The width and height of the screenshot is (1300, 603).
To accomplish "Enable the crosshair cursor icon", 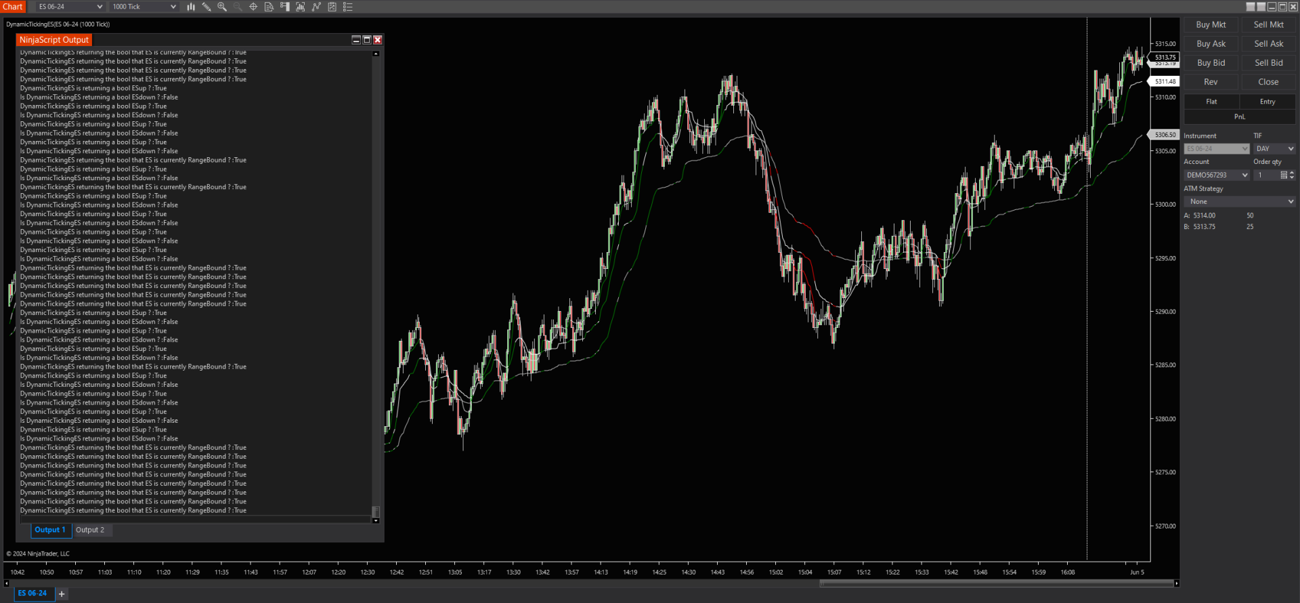I will coord(253,7).
